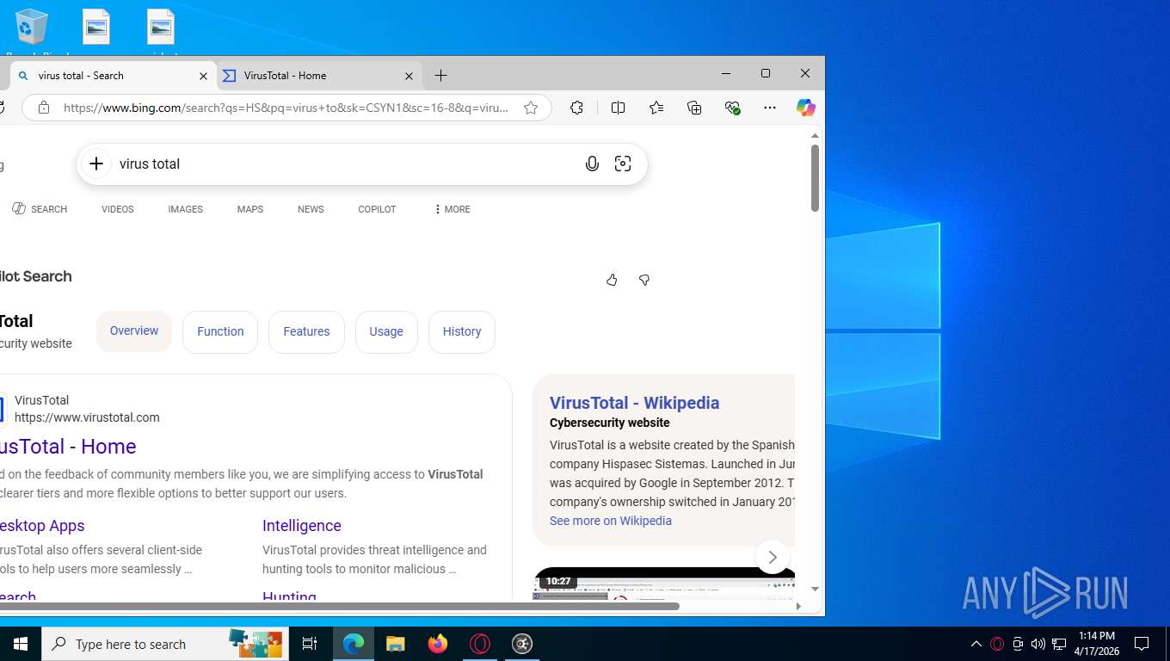Click the https://www.virustotal.com URL text
Viewport: 1170px width, 661px height.
[87, 417]
